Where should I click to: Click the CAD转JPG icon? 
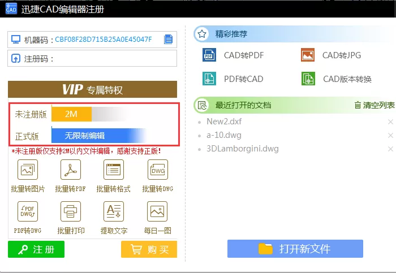pos(308,55)
